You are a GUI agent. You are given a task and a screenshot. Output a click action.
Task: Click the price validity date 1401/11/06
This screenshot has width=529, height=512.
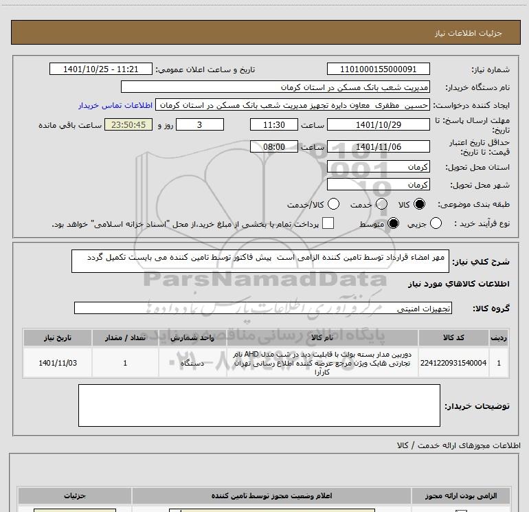(378, 146)
